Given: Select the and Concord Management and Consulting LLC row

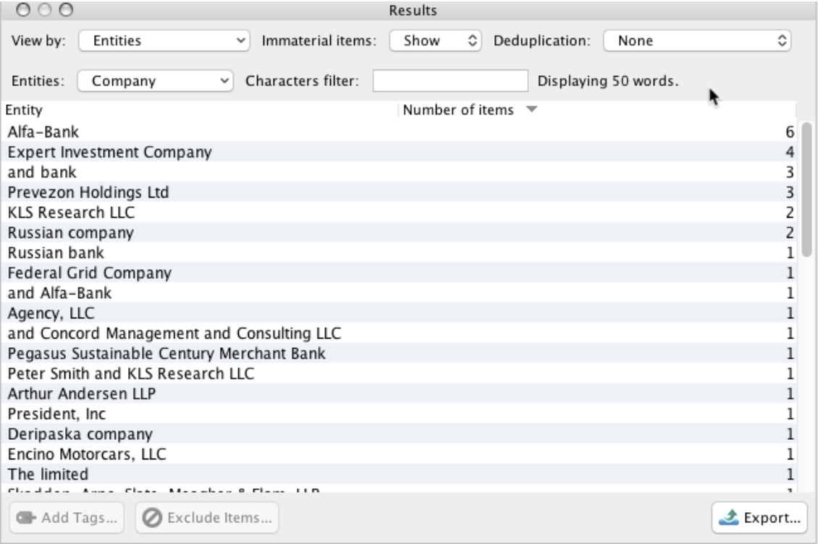Looking at the screenshot, I should click(x=400, y=333).
